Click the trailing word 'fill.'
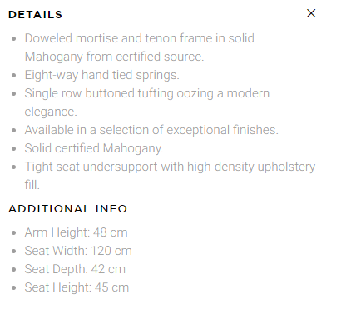 32,185
